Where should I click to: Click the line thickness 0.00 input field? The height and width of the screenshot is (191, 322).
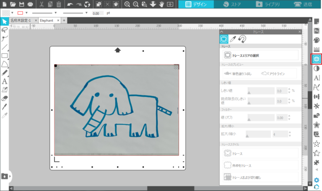[x=97, y=13]
